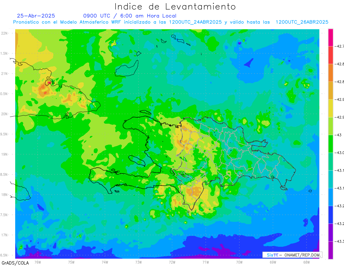Click the 72W longitude label
Image resolution: width=344 pixels, height=266 pixels.
point(172,262)
